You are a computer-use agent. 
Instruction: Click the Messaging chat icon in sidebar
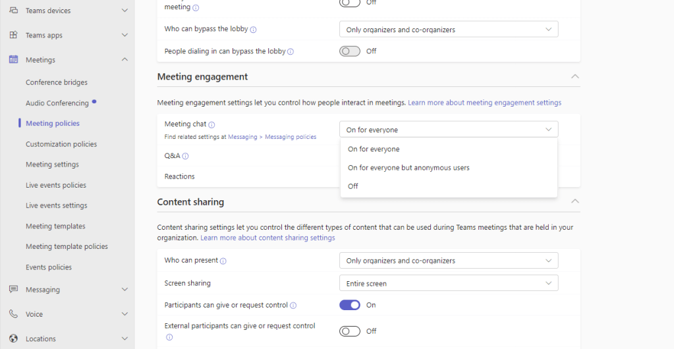(x=13, y=290)
